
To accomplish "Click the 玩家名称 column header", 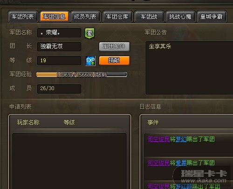I will (x=28, y=123).
